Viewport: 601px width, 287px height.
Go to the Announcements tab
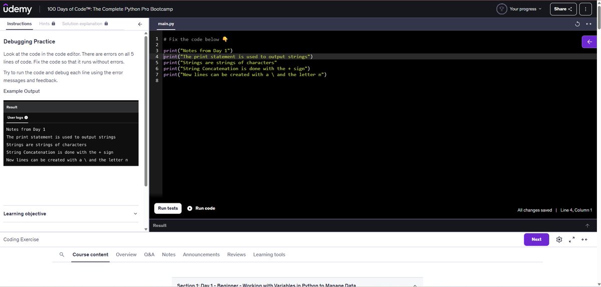pos(201,254)
